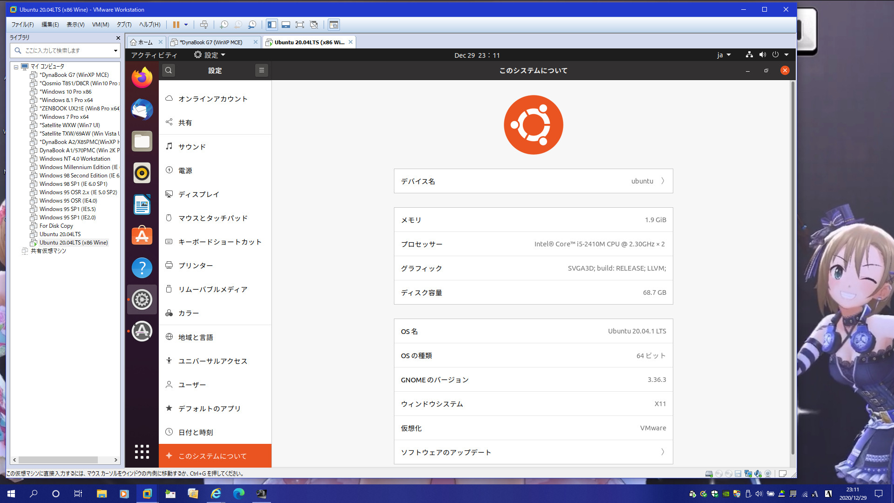
Task: Open the ファイル(F) menu
Action: (22, 25)
